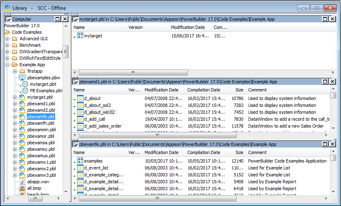341x206 pixels.
Task: Click the mytarget icon in top pane
Action: pos(80,36)
